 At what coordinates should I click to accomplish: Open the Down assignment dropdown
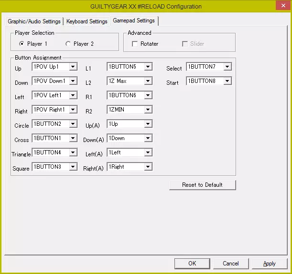tap(54, 81)
